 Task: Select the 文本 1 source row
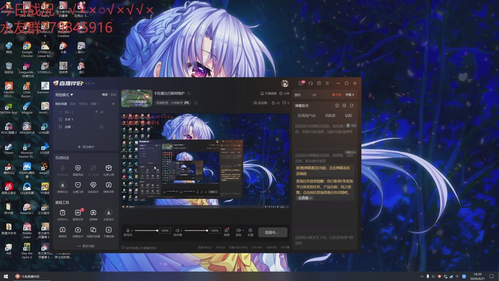[86, 119]
